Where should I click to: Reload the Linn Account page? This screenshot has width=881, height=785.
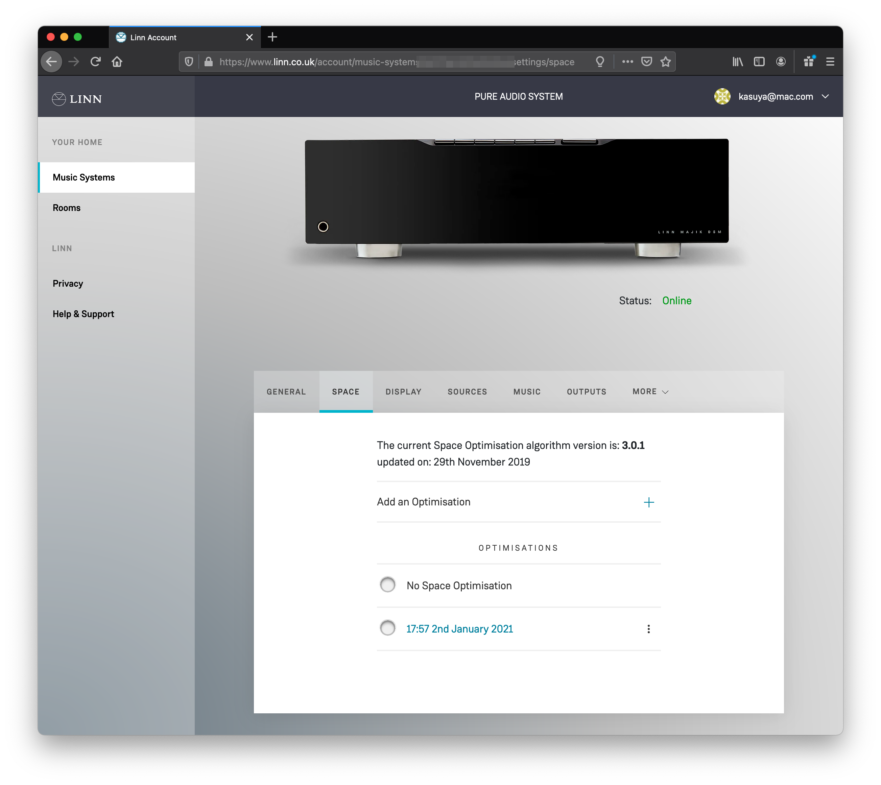tap(95, 62)
